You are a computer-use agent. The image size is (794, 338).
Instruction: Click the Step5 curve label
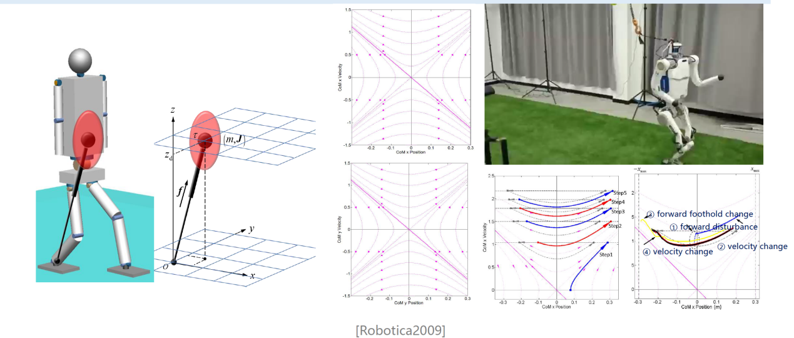pos(619,193)
